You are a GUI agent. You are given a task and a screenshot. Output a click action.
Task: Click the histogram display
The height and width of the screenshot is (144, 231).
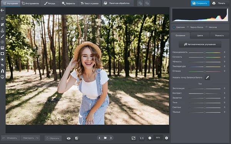[200, 15]
